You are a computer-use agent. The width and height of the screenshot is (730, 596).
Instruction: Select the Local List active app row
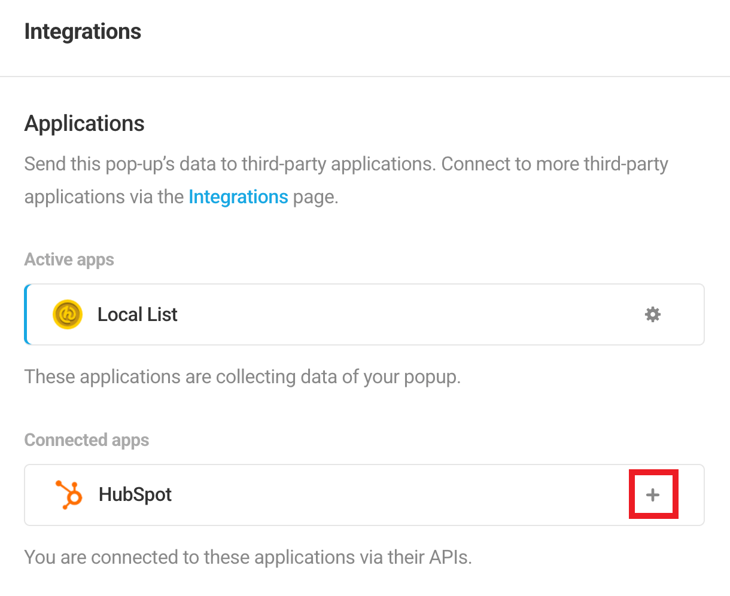coord(364,314)
